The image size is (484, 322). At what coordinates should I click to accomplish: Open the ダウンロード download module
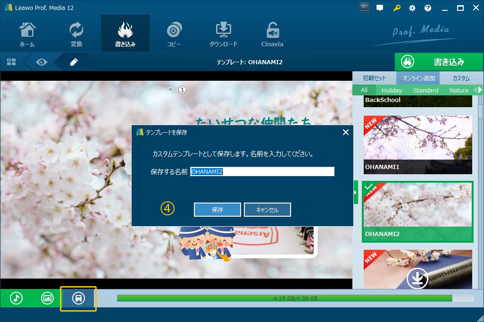pos(223,34)
